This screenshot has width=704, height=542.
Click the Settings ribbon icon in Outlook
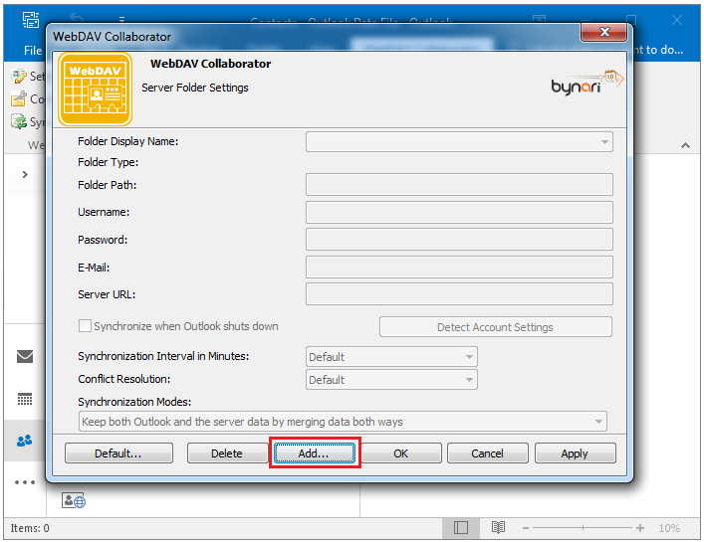(19, 77)
